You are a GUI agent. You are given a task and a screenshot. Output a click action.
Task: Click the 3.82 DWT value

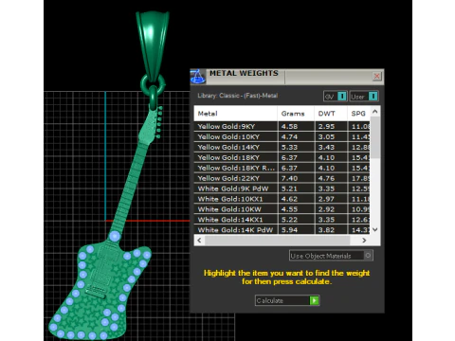click(326, 229)
